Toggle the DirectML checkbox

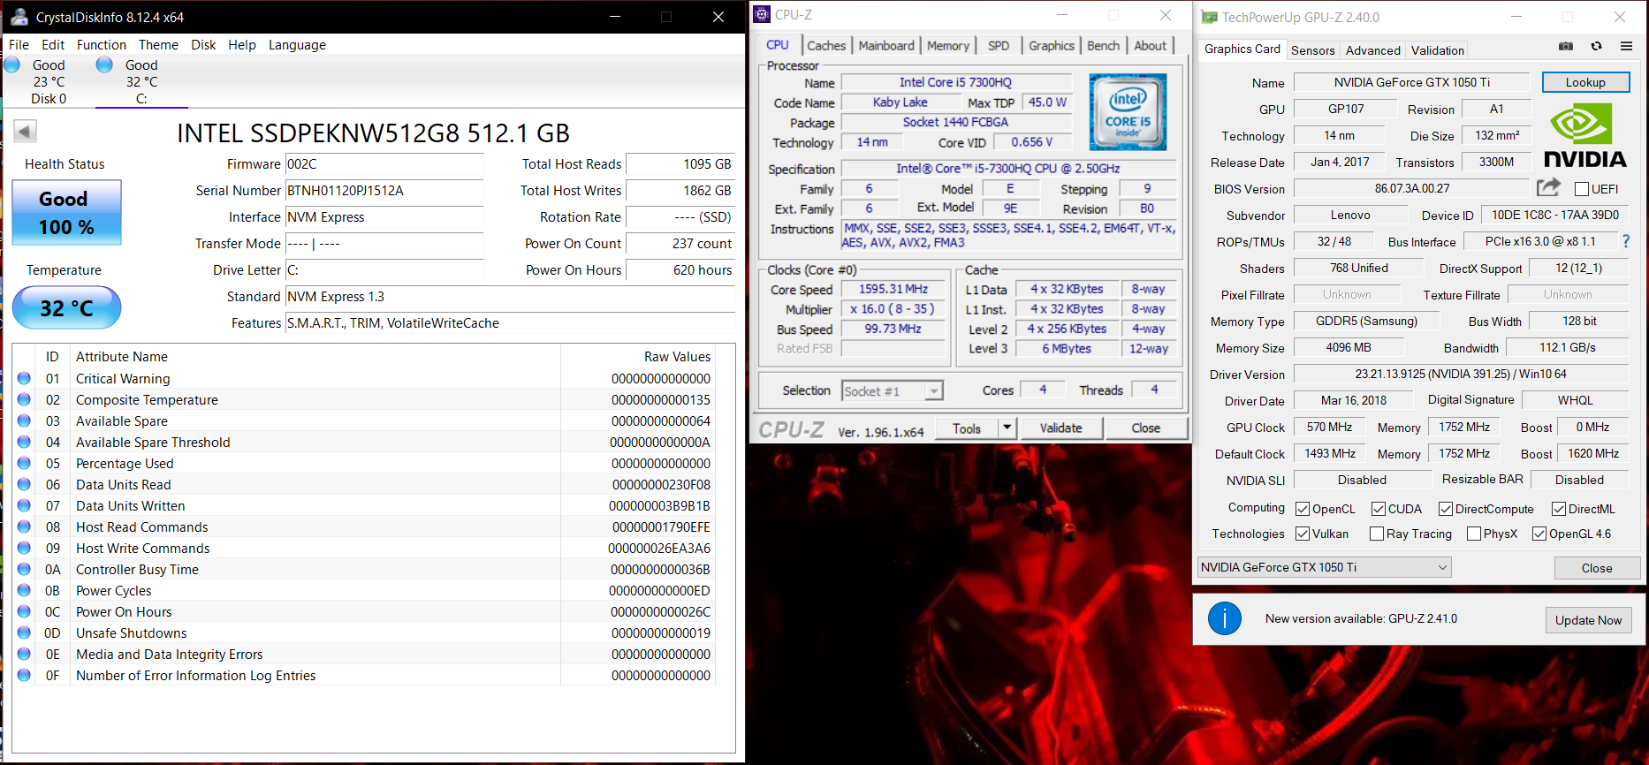pyautogui.click(x=1559, y=509)
